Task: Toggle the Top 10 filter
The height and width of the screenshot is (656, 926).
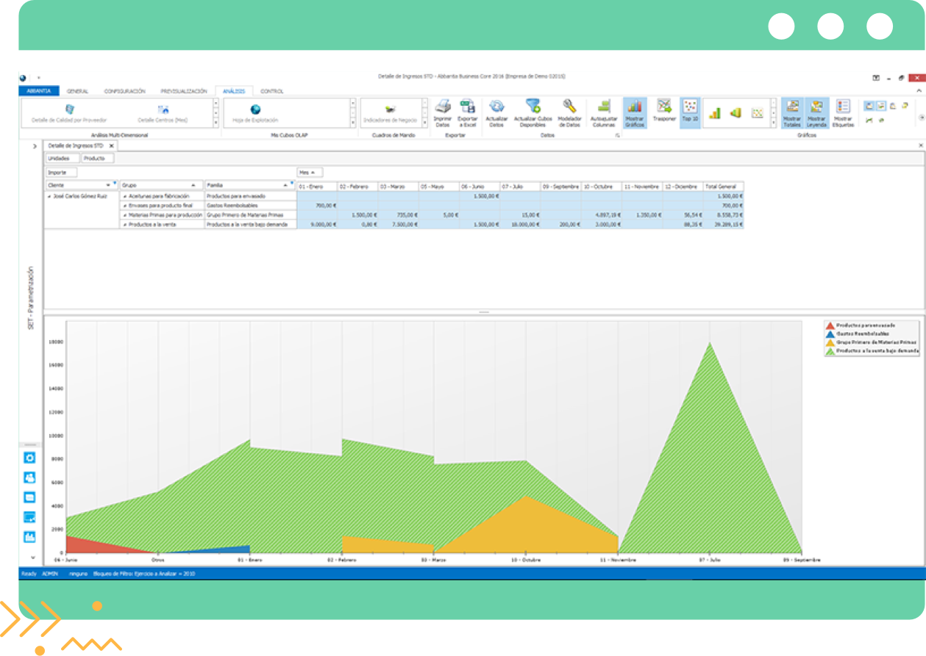Action: click(690, 107)
